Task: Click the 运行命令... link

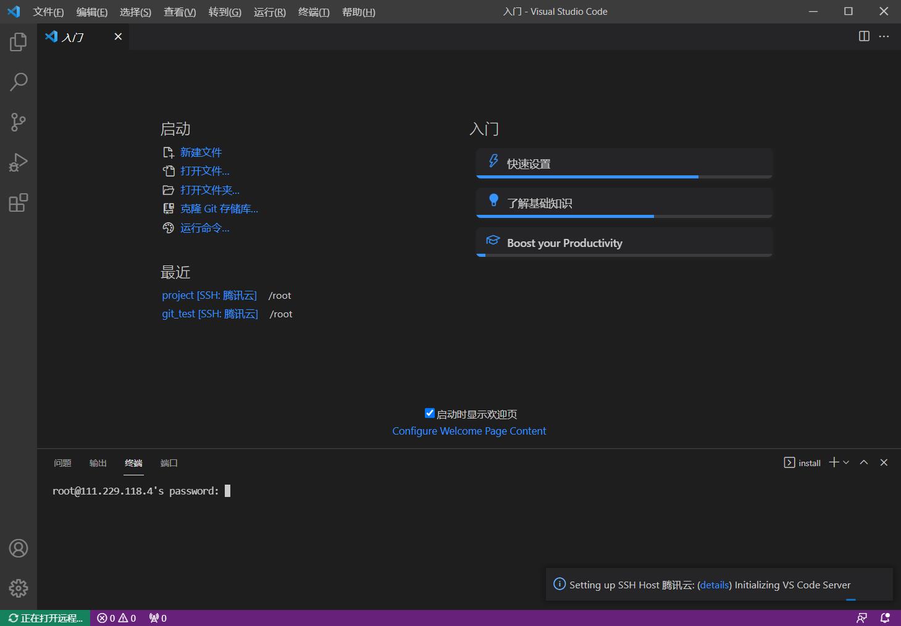Action: [204, 228]
